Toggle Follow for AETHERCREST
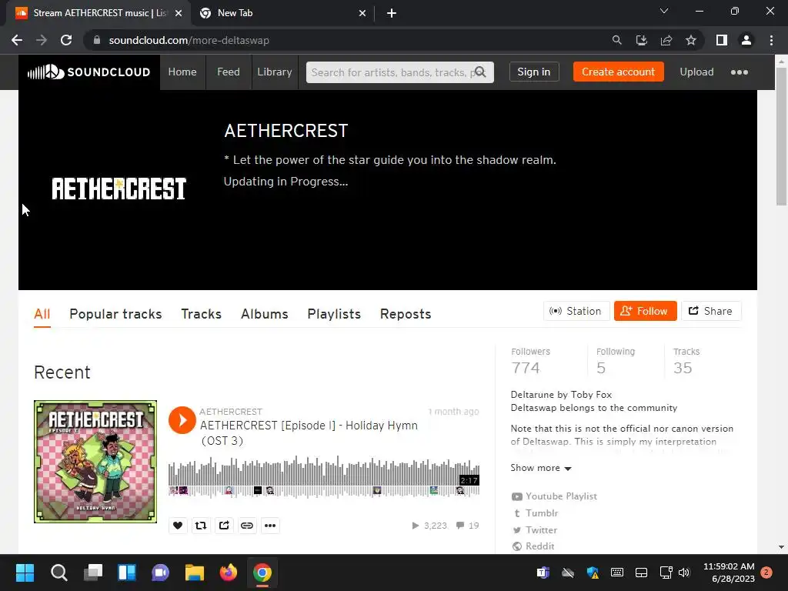The width and height of the screenshot is (788, 591). click(646, 311)
